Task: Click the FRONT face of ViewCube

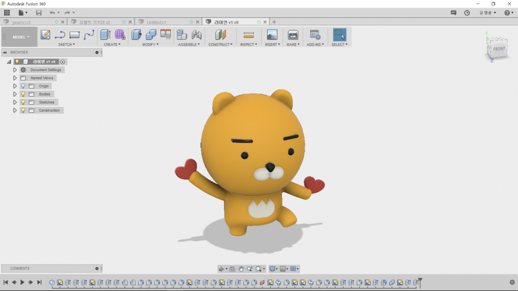Action: 499,49
